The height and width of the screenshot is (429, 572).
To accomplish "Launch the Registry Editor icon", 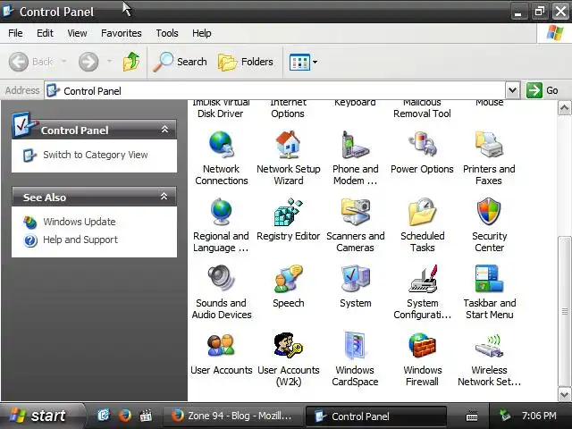I will pos(288,212).
